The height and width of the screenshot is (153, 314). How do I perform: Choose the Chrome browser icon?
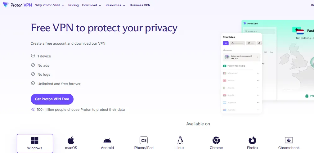[x=216, y=140]
